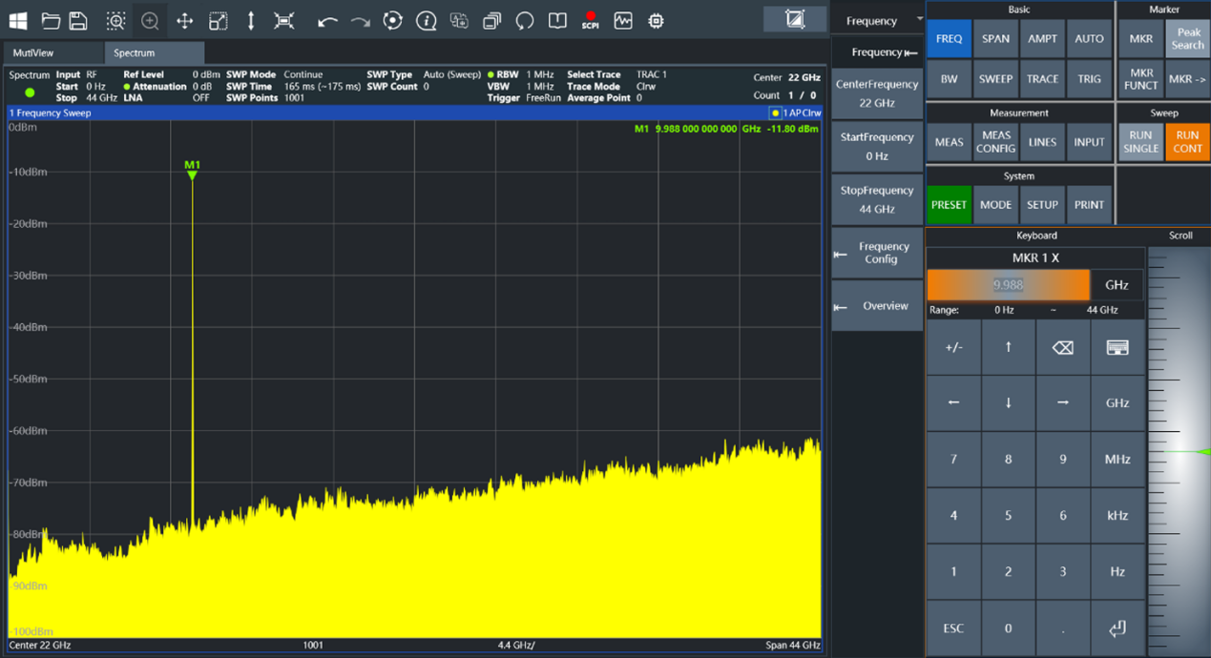Click the AUTO button
Screen dimensions: 1211x658
coord(1089,39)
